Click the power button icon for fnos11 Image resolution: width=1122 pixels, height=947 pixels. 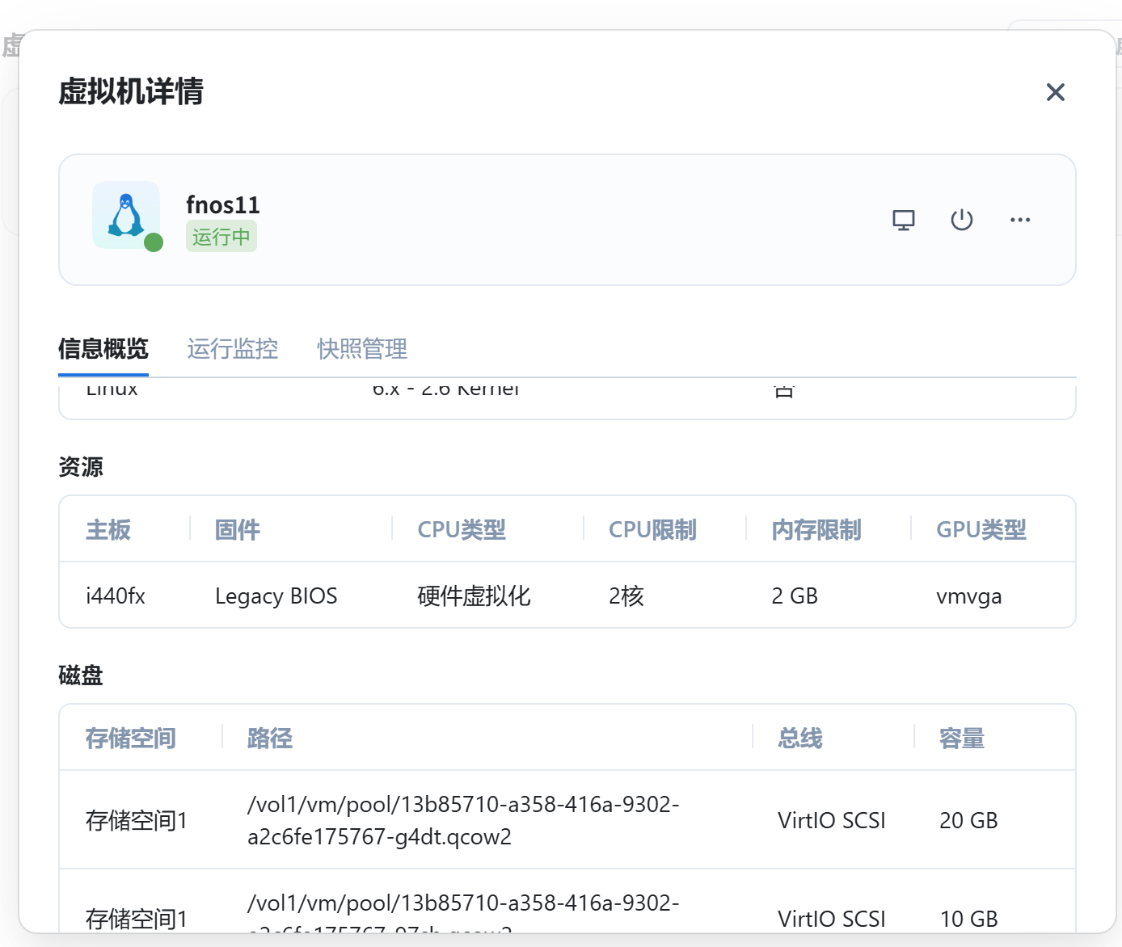tap(961, 220)
